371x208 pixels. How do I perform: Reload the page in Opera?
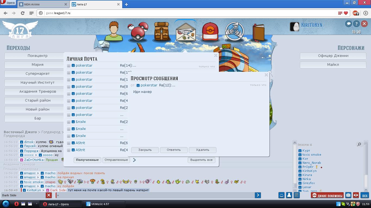tap(23, 13)
